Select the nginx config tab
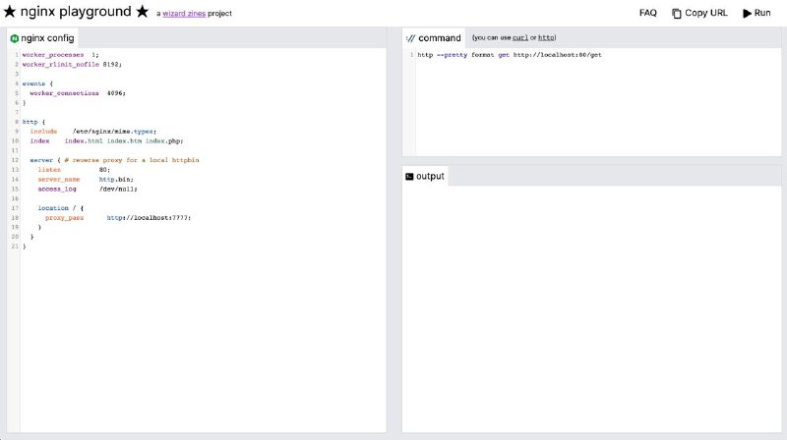 [42, 38]
